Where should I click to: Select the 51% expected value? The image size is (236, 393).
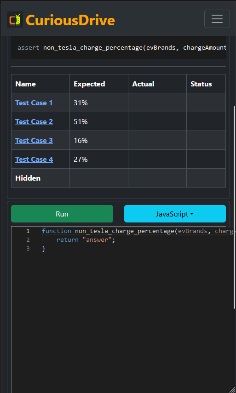81,121
